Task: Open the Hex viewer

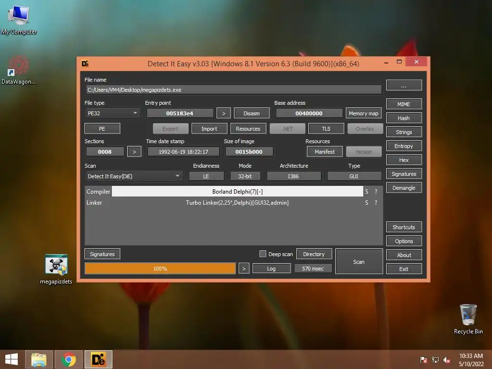Action: click(404, 160)
